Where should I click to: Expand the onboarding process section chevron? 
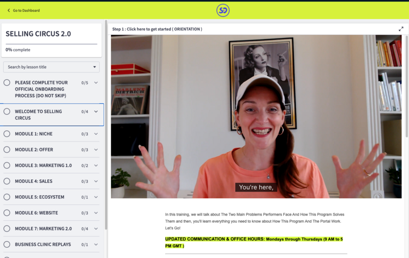tap(96, 83)
